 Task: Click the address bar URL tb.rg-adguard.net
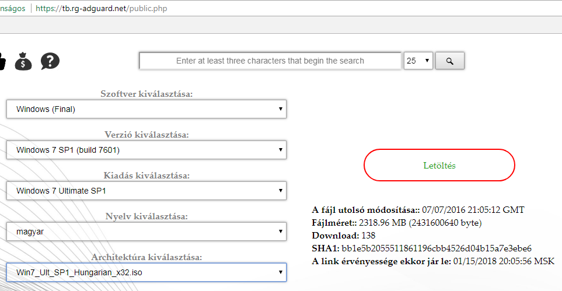(102, 8)
